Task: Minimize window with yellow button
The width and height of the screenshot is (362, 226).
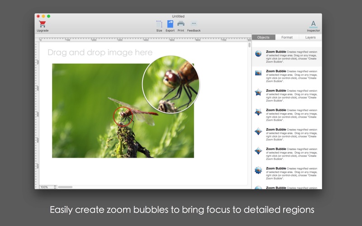Action: 43,16
